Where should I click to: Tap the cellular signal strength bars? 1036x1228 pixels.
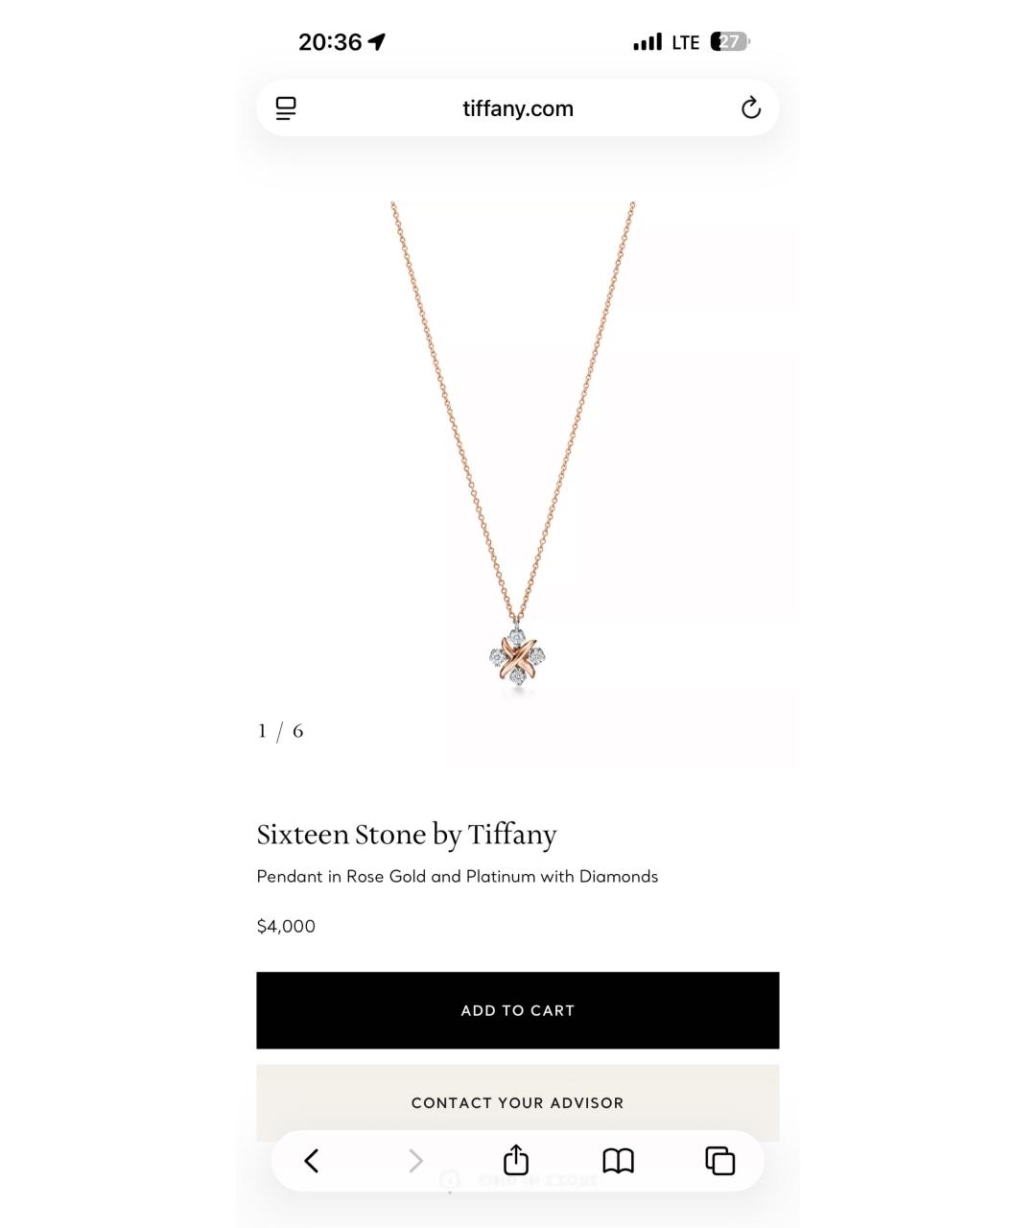click(647, 41)
